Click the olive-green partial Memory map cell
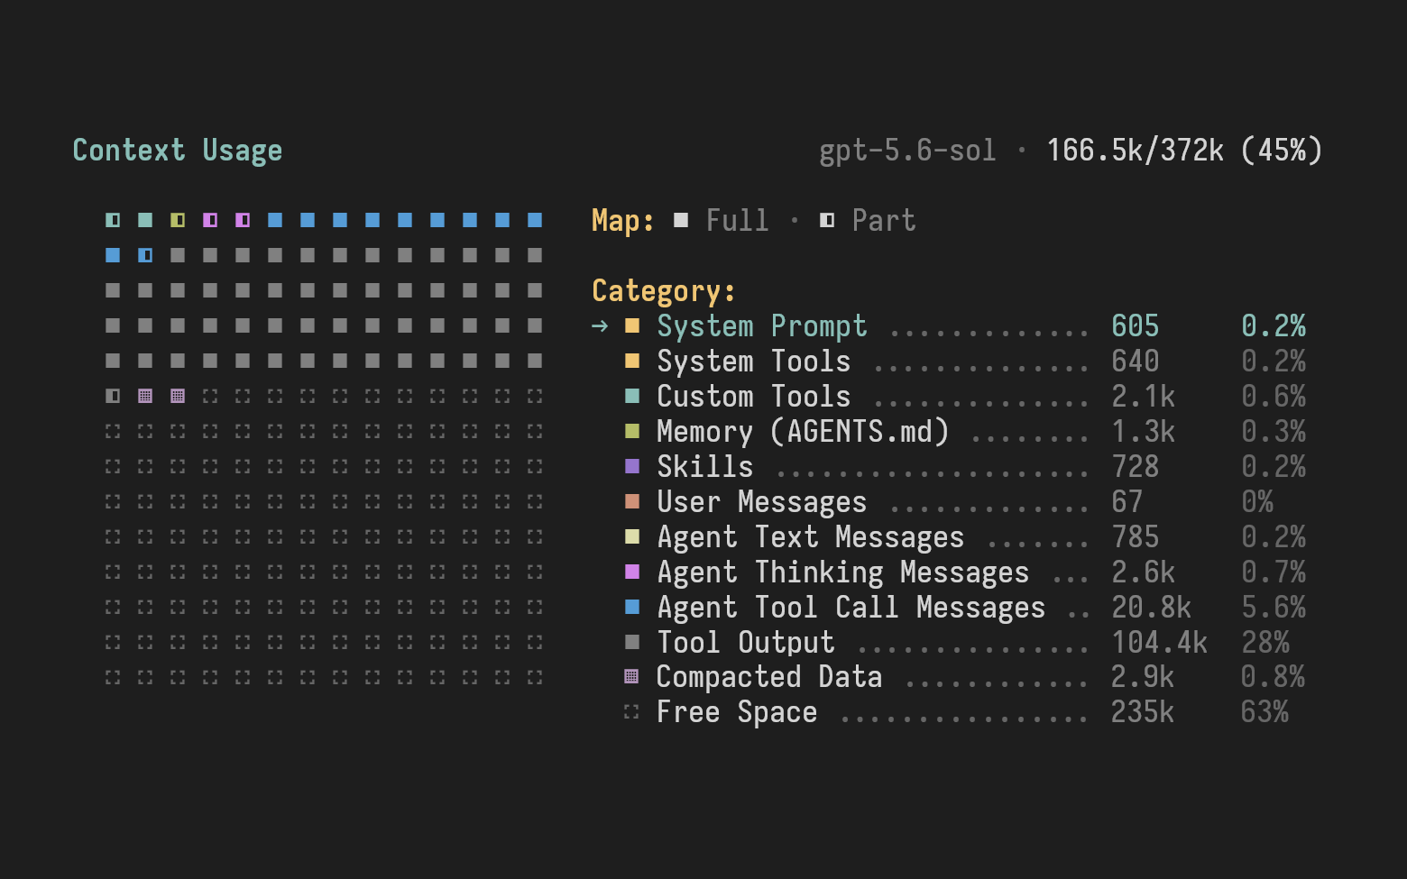 [178, 220]
